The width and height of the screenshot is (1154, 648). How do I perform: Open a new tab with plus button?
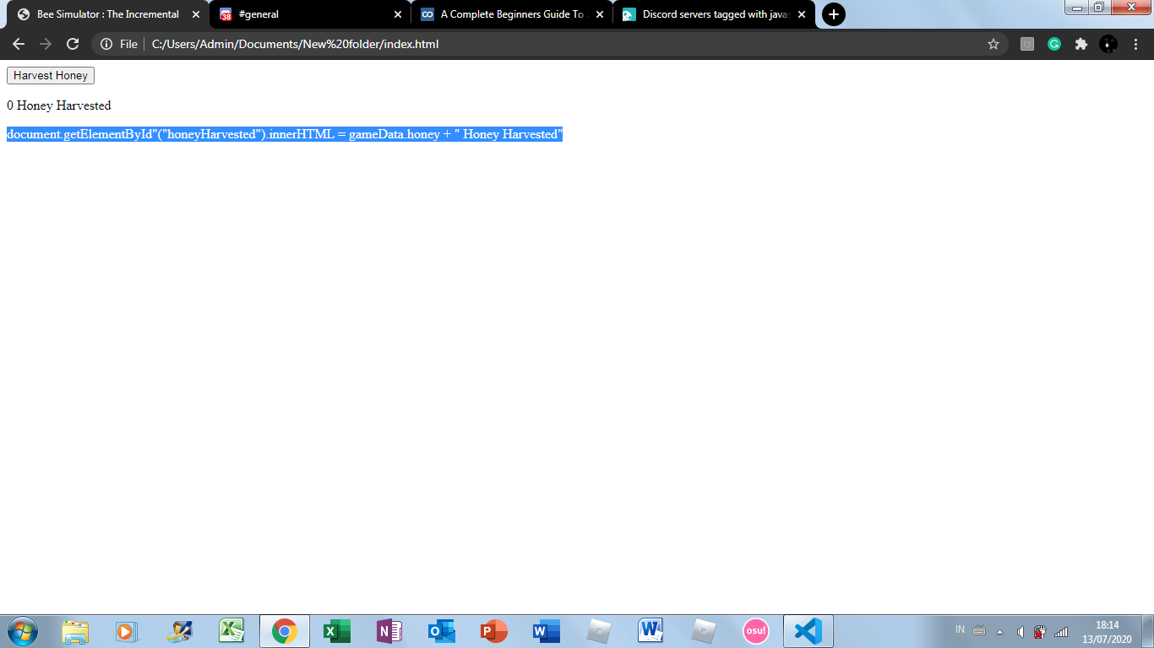click(x=833, y=14)
